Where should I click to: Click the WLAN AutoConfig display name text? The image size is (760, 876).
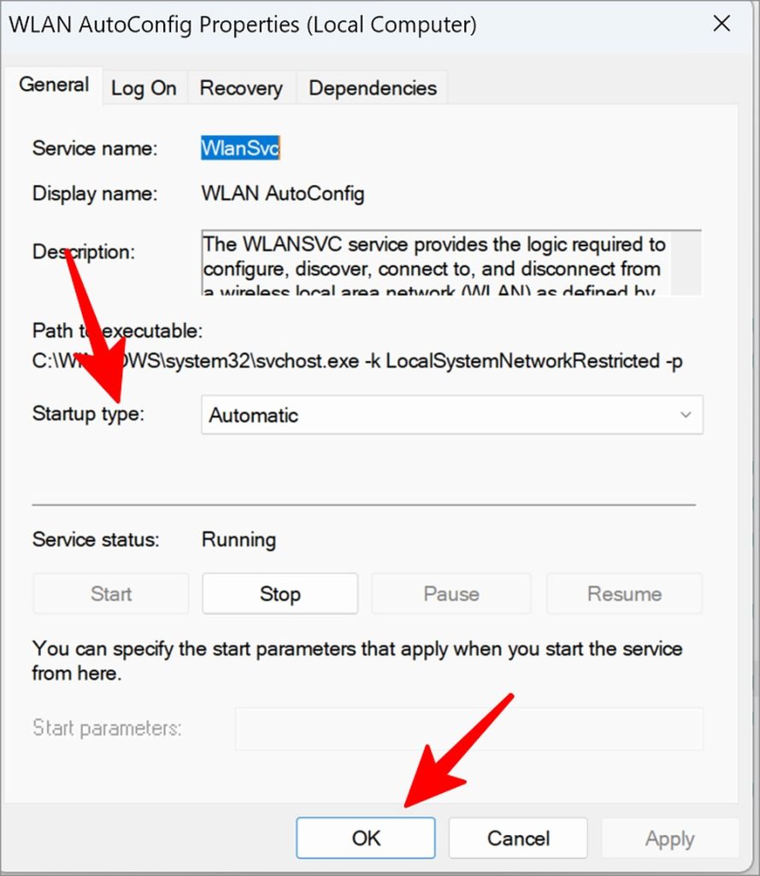(283, 194)
